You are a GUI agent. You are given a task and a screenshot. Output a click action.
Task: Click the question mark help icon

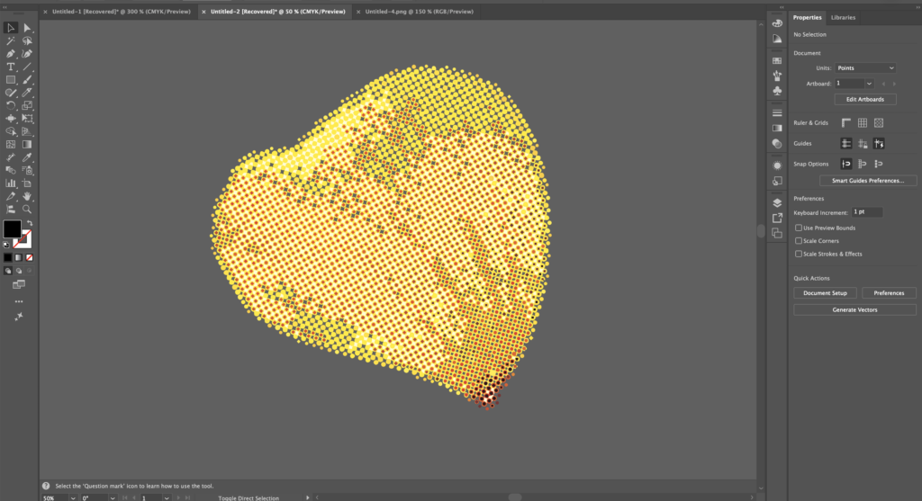click(45, 485)
